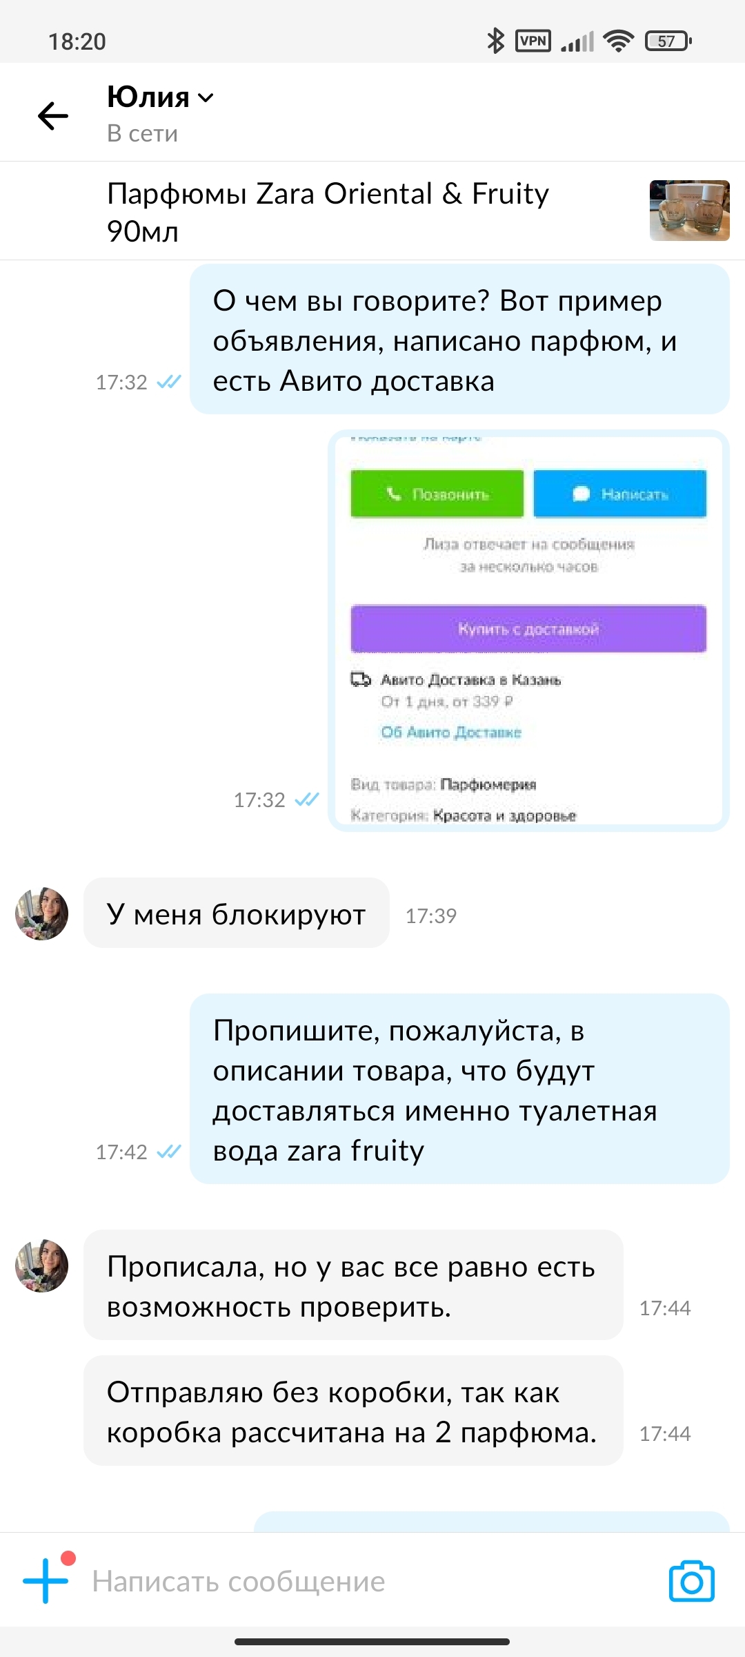Open the Юлия contact name header
Image resolution: width=745 pixels, height=1657 pixels.
pyautogui.click(x=148, y=97)
